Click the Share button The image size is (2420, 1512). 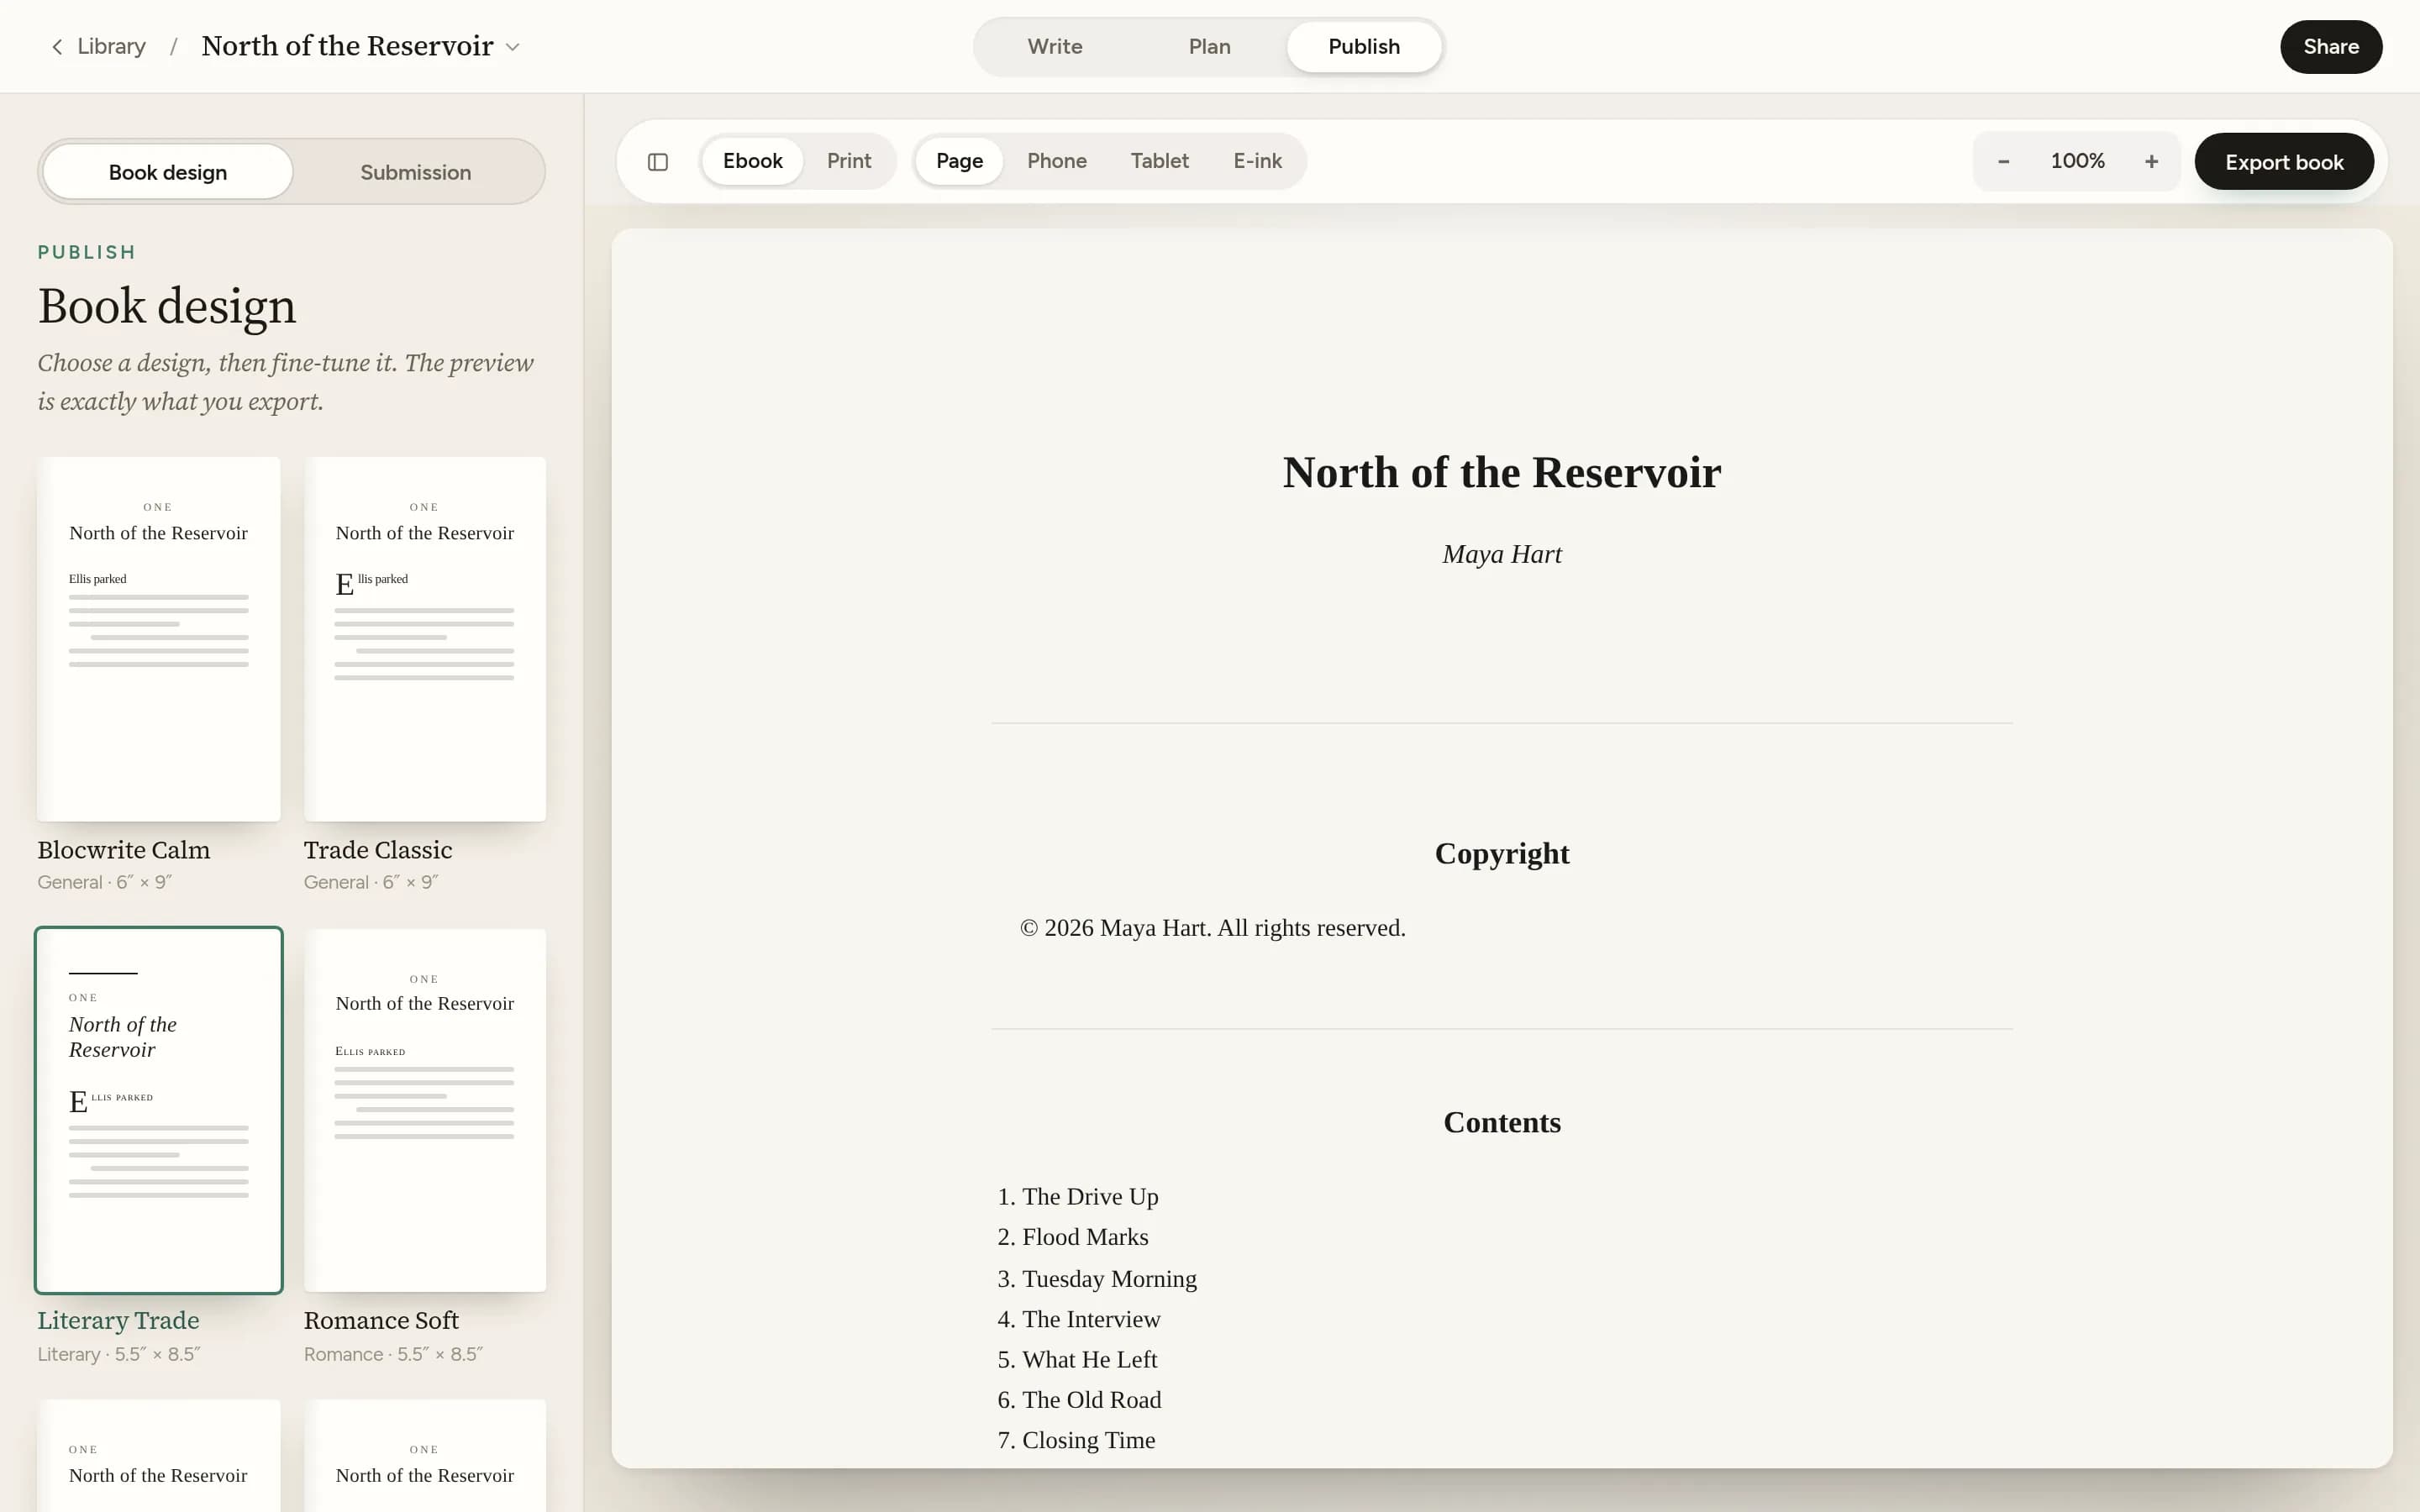click(x=2330, y=47)
